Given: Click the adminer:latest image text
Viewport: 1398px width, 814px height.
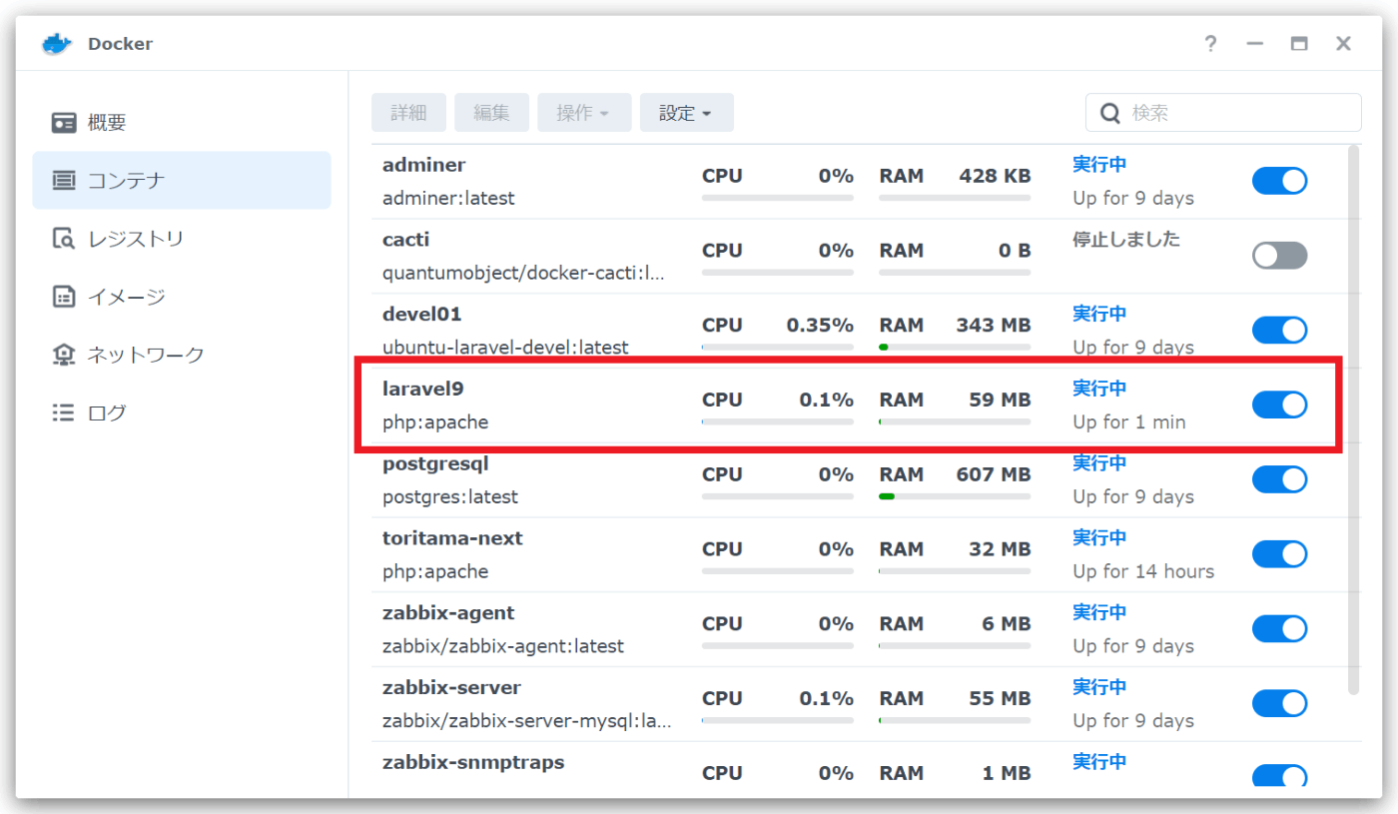Looking at the screenshot, I should [448, 198].
